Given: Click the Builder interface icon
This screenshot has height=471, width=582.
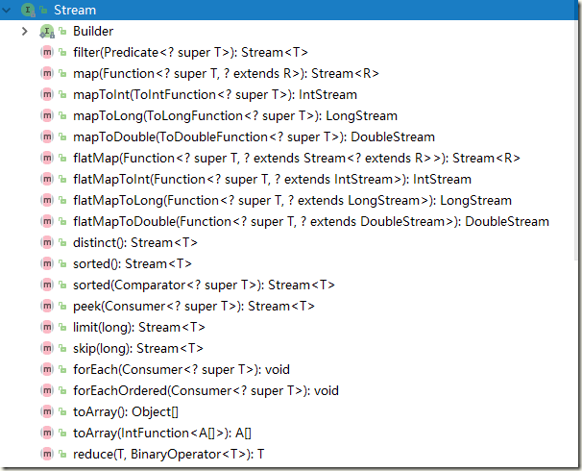Looking at the screenshot, I should point(47,31).
